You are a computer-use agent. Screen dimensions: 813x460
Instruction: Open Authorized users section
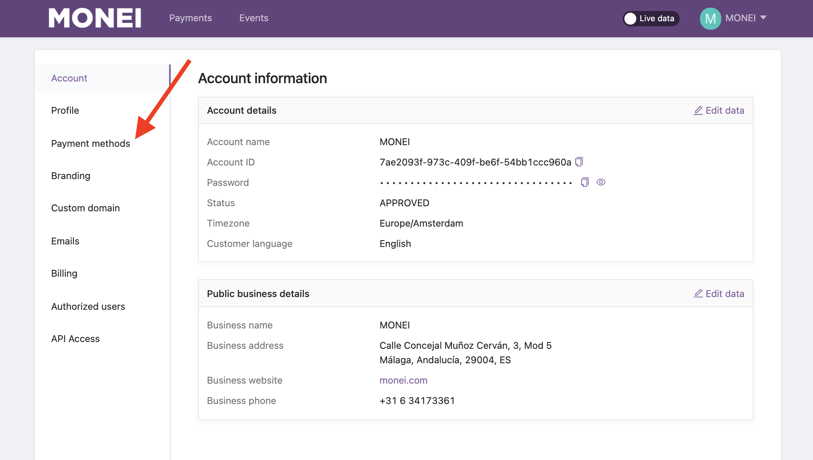[x=88, y=306]
